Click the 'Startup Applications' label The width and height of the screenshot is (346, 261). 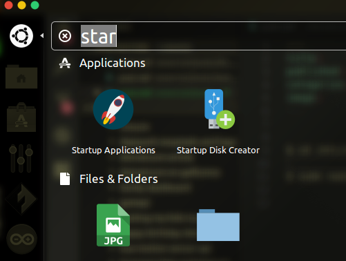(x=113, y=151)
